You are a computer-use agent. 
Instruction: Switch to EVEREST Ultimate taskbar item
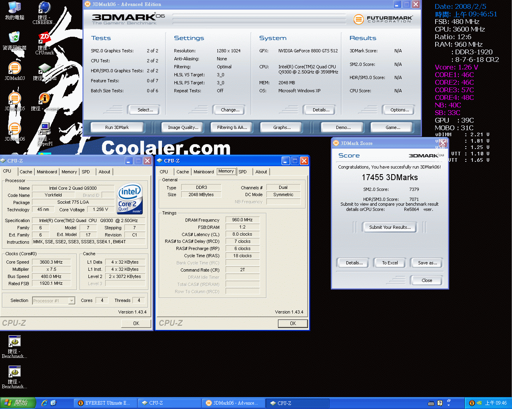click(x=105, y=403)
